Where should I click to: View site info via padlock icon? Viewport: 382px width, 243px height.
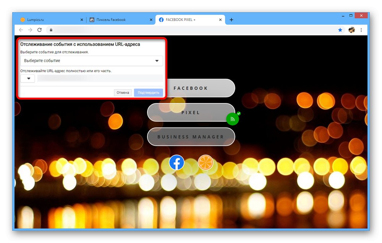pos(51,30)
